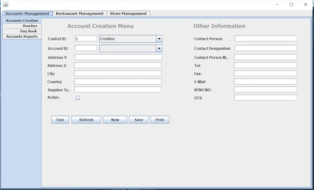The image size is (314, 190).
Task: Open the Account ID name dropdown
Action: [159, 48]
